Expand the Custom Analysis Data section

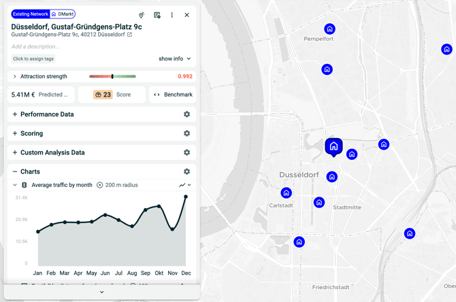(x=15, y=152)
